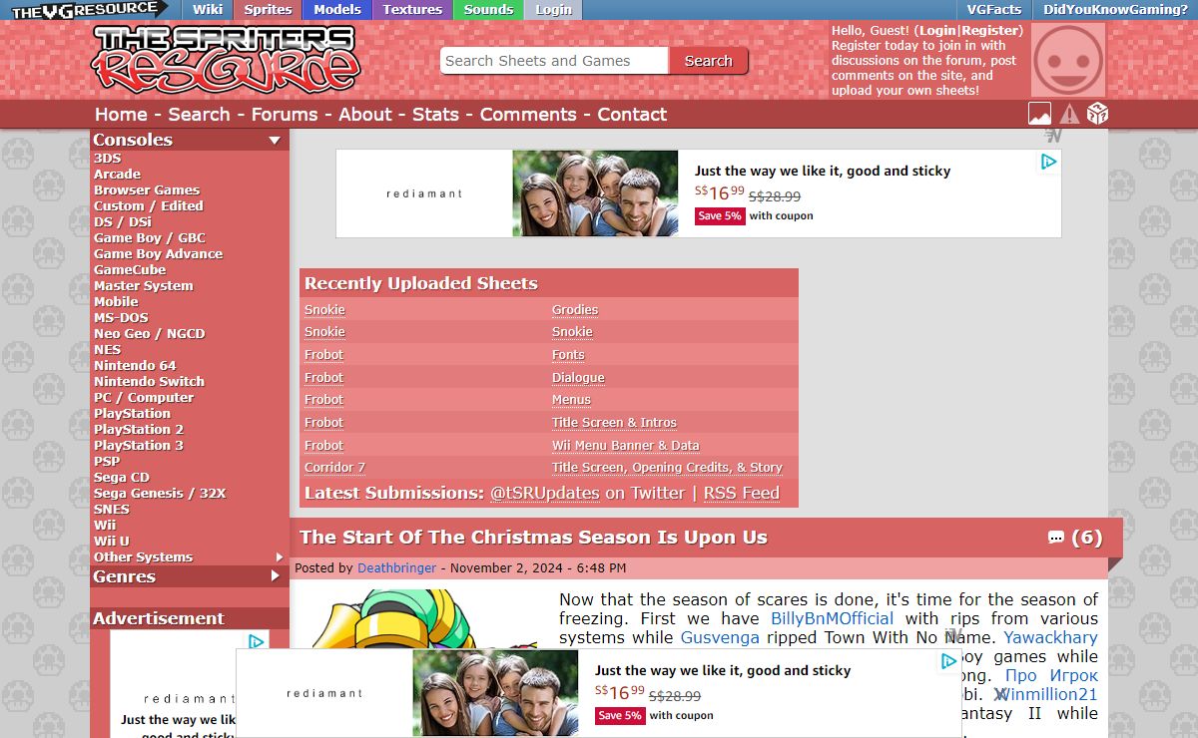Select Sega Genesis / 32X console
This screenshot has height=738, width=1198.
click(160, 494)
